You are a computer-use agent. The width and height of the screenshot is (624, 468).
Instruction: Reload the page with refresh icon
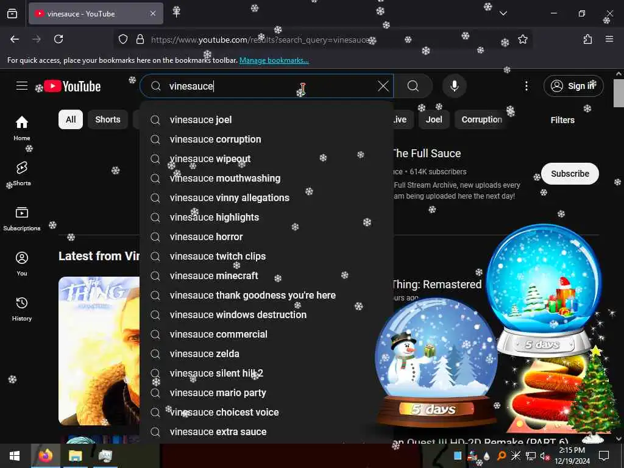(x=58, y=39)
